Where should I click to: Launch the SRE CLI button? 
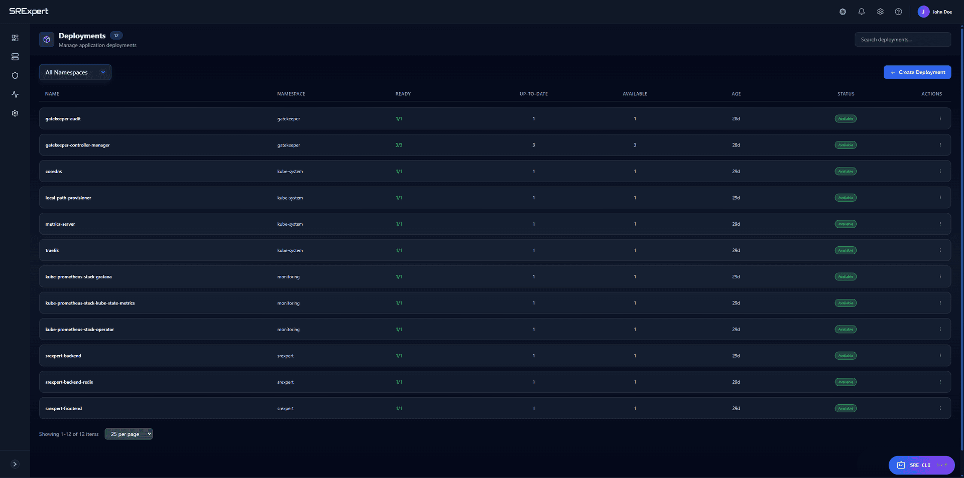coord(921,465)
